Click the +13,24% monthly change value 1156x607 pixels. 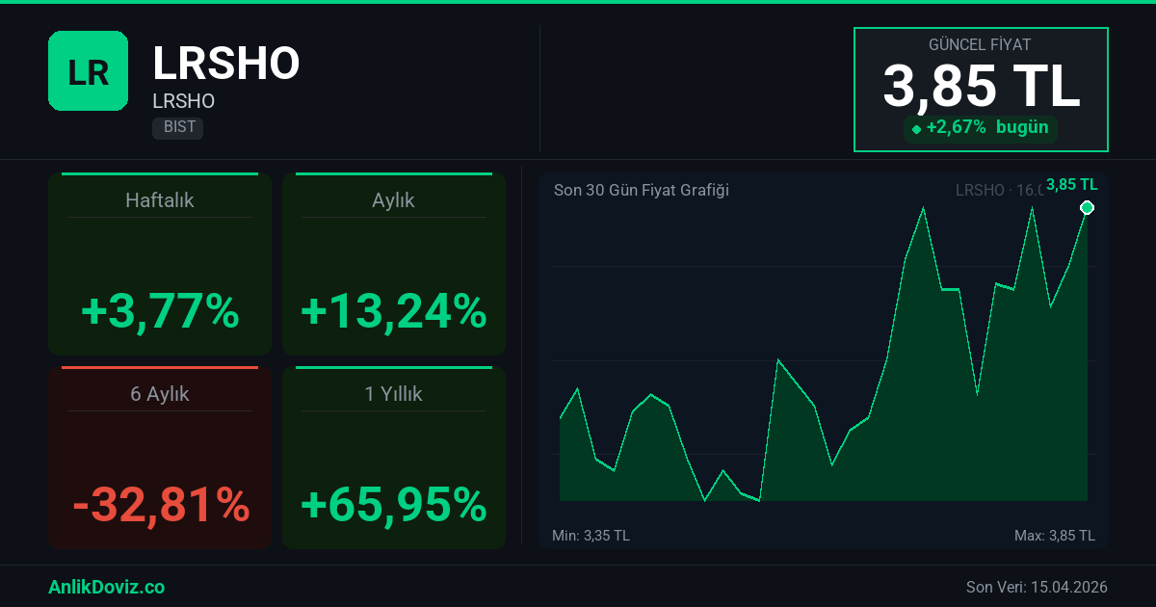point(393,311)
